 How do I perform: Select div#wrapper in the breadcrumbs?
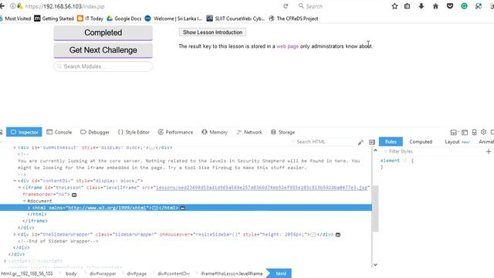pos(103,273)
